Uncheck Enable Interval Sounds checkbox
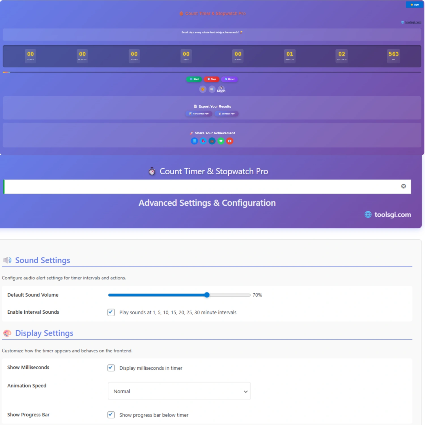Screen dimensions: 425x425 (111, 312)
